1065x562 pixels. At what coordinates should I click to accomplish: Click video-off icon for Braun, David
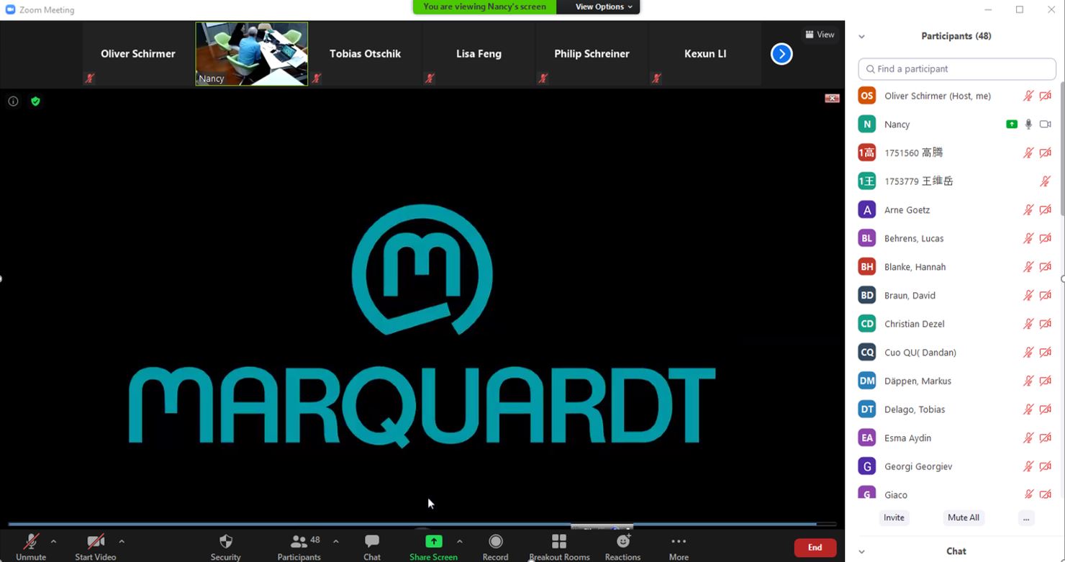(1046, 295)
